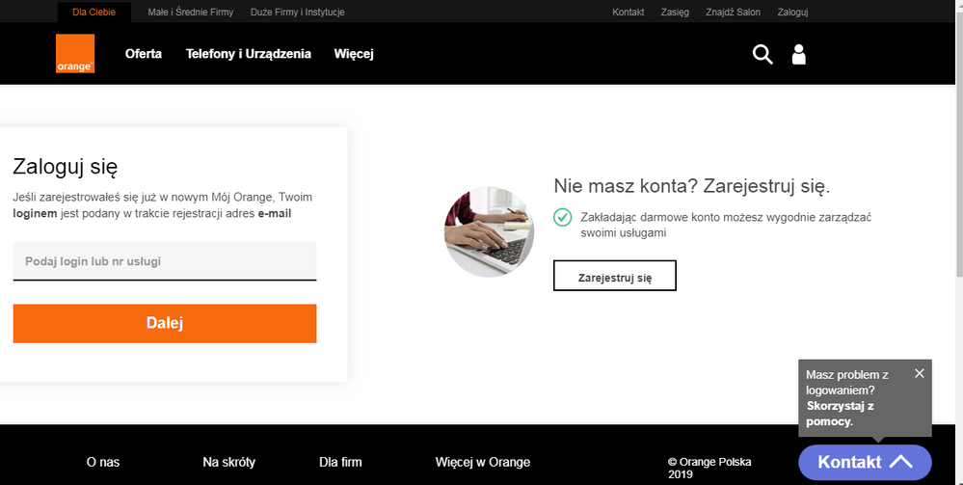Open the user account icon

[798, 54]
